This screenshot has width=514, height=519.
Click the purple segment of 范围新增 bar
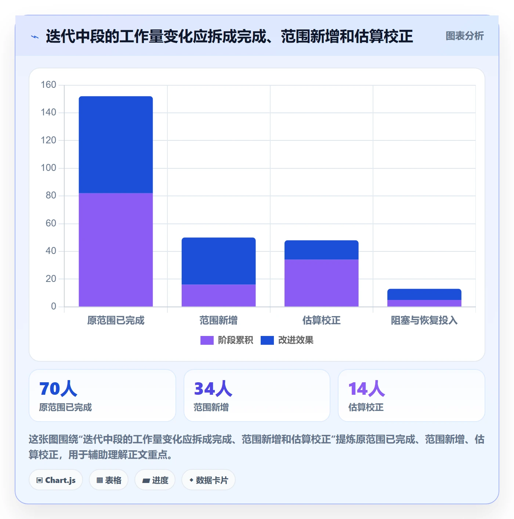point(218,296)
